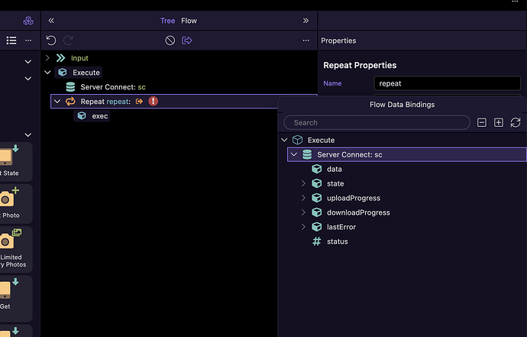Click the undo arrow in flow toolbar
The height and width of the screenshot is (337, 527).
pos(51,41)
